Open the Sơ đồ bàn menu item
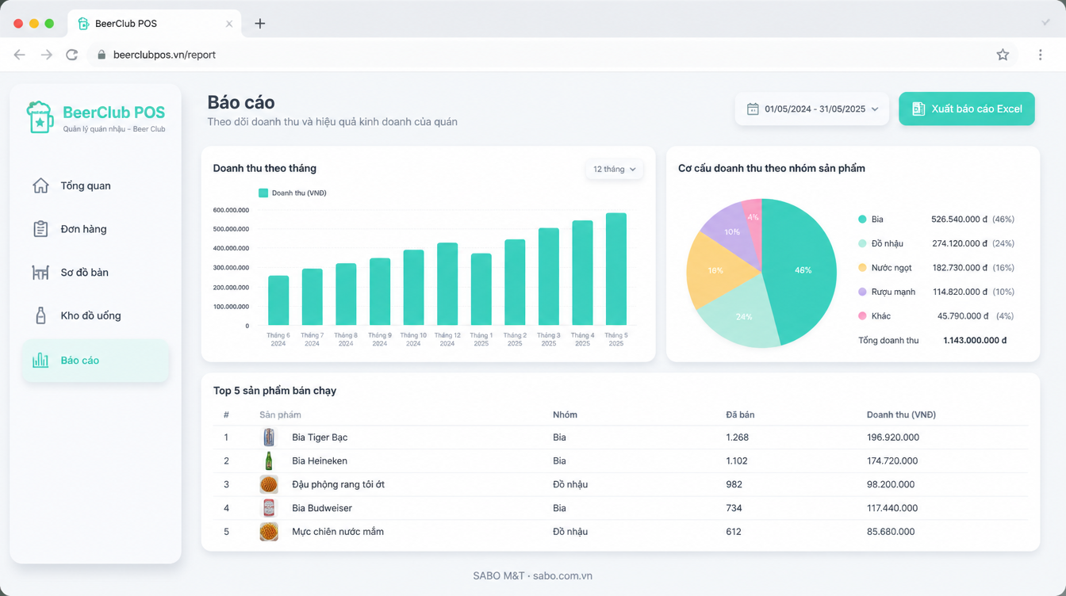Image resolution: width=1066 pixels, height=596 pixels. pos(95,273)
